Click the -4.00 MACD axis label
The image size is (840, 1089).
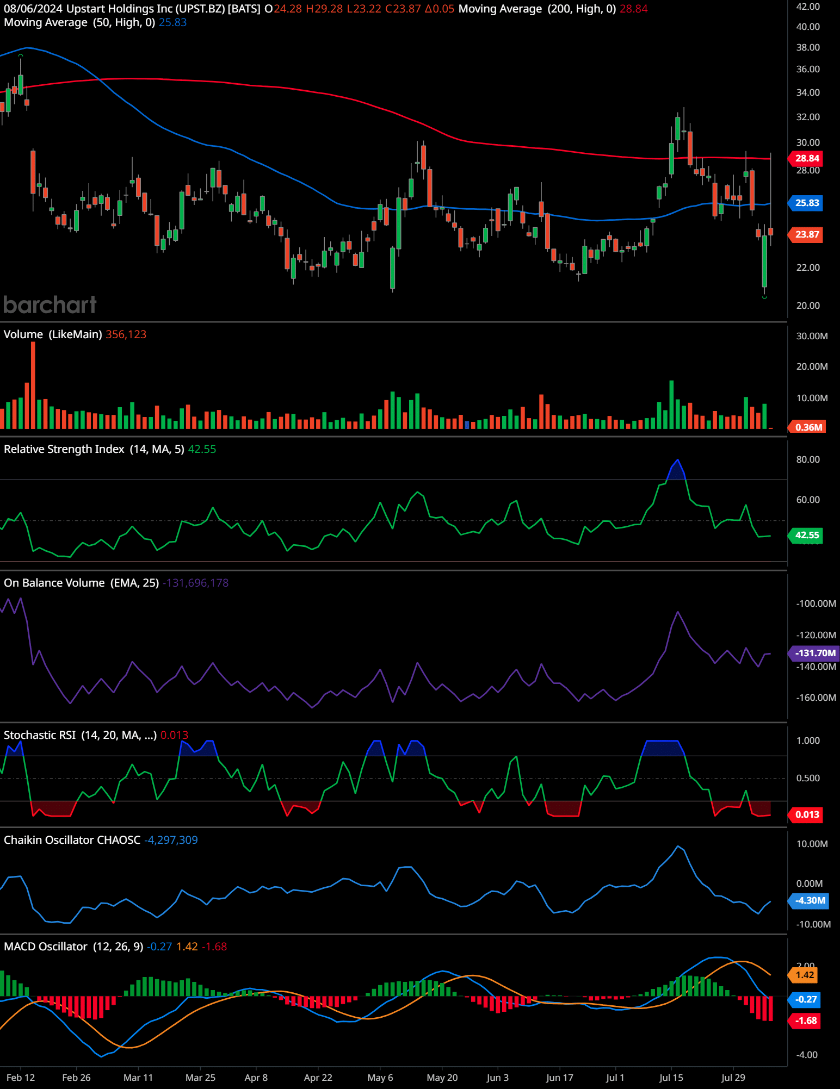[807, 1055]
